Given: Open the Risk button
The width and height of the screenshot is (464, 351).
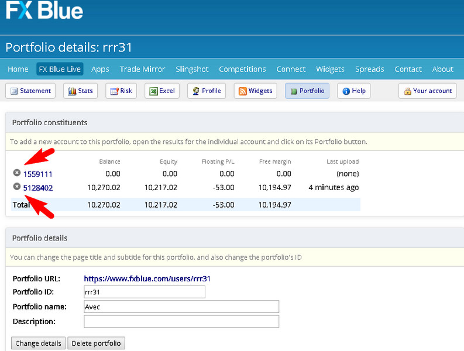Looking at the screenshot, I should 121,91.
